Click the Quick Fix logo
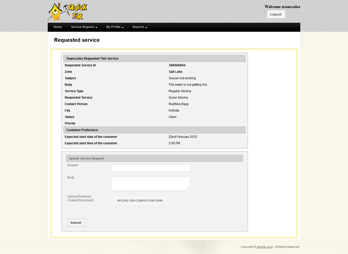 click(68, 12)
